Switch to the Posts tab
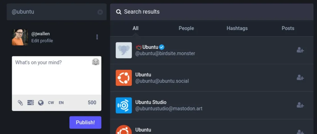Image resolution: width=317 pixels, height=134 pixels. tap(288, 28)
